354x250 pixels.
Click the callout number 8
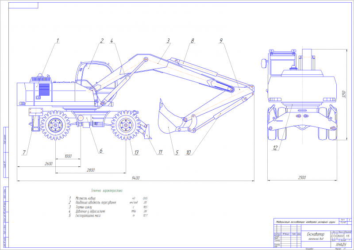pos(192,41)
